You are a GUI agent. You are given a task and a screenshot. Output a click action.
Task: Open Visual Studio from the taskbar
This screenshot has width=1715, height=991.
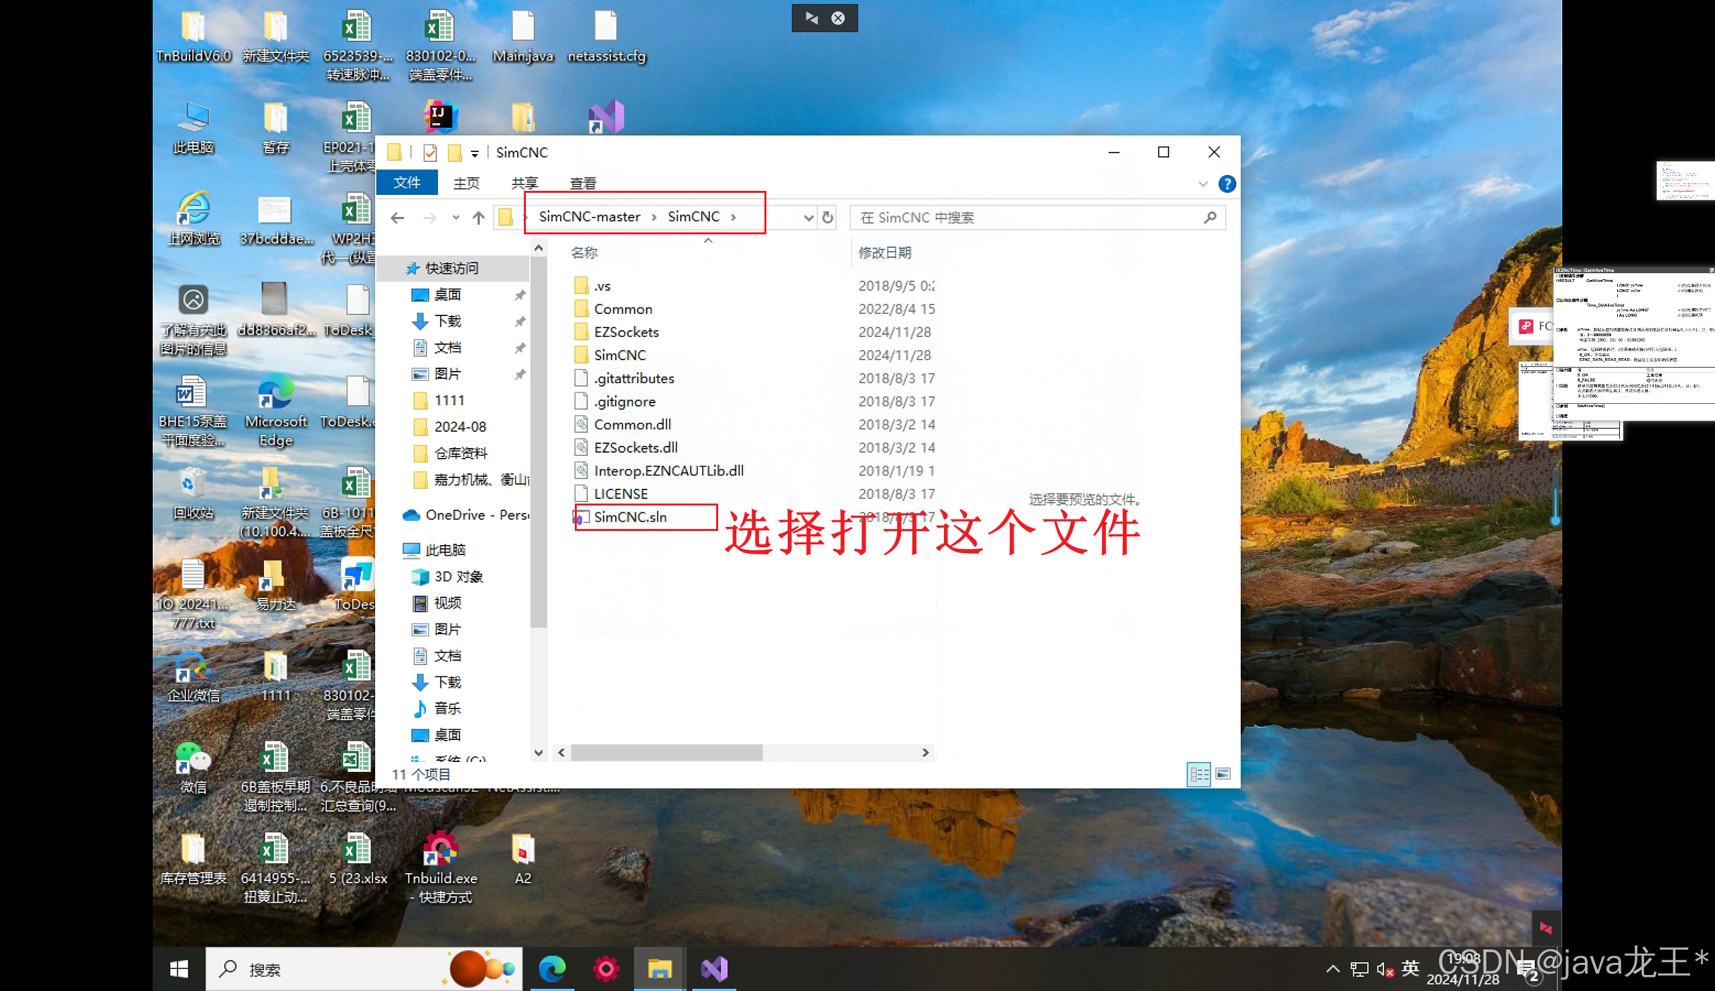click(x=714, y=968)
